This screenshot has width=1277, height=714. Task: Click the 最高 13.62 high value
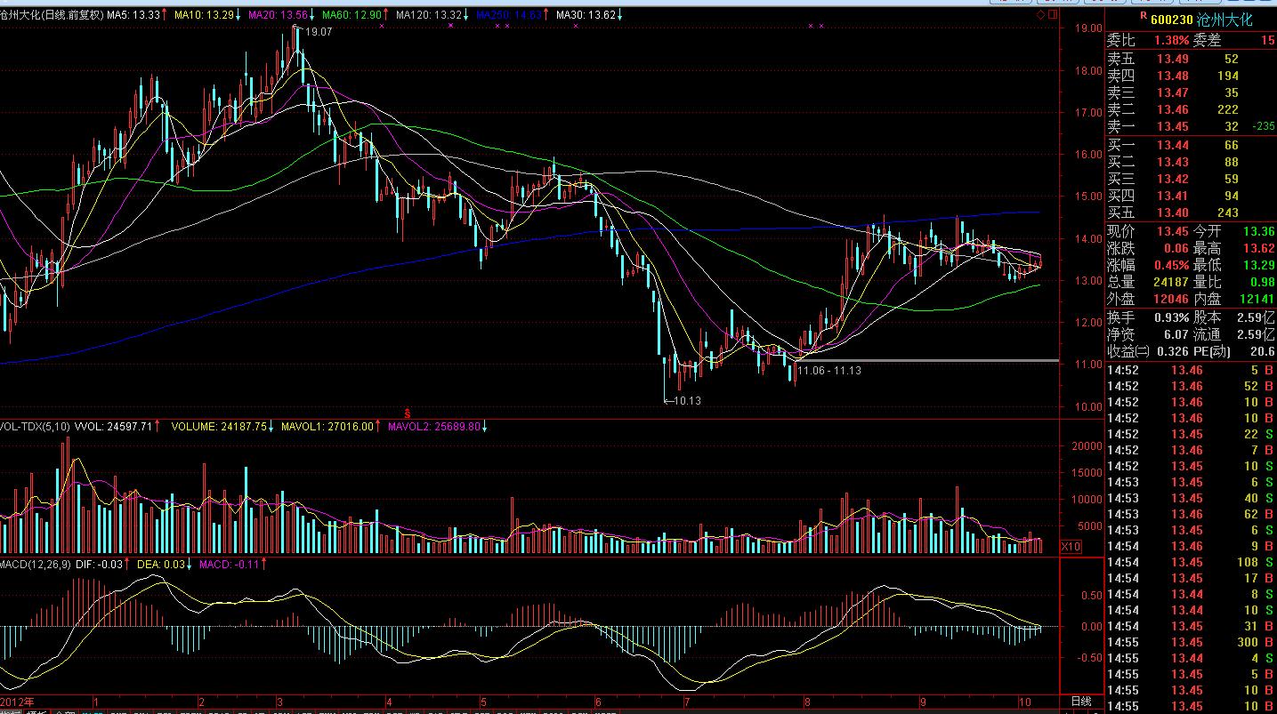coord(1257,248)
